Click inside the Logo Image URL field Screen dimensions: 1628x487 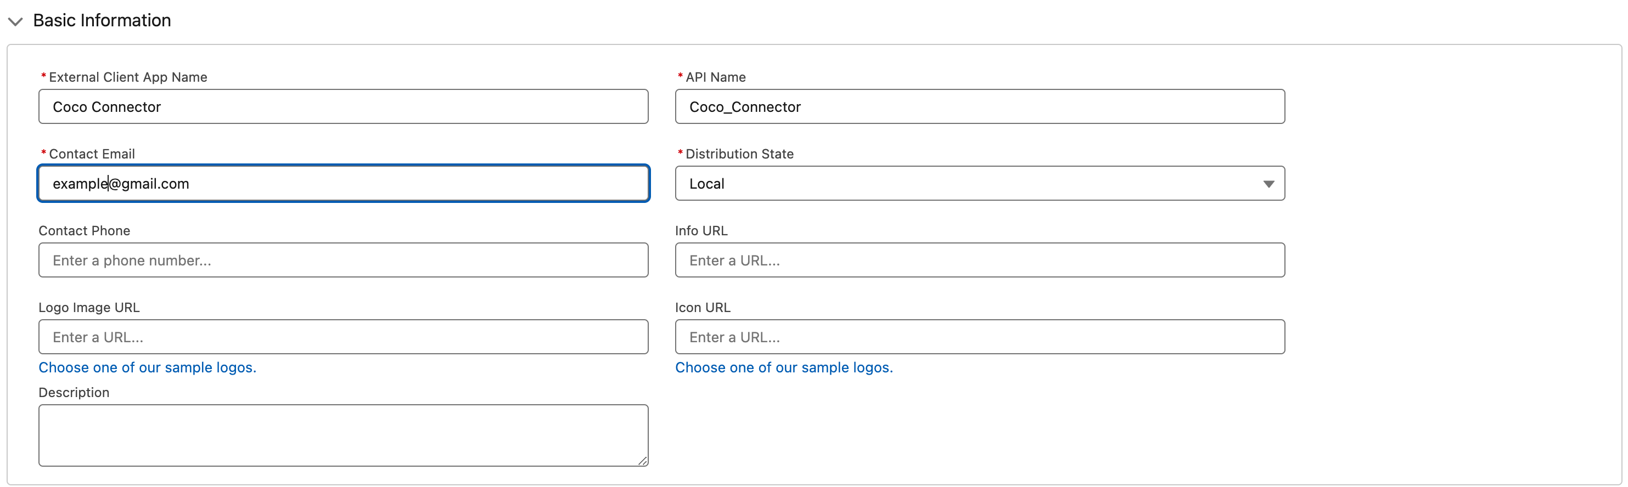pos(343,337)
